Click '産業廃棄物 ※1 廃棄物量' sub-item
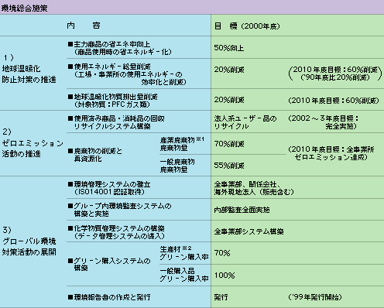 click(182, 144)
